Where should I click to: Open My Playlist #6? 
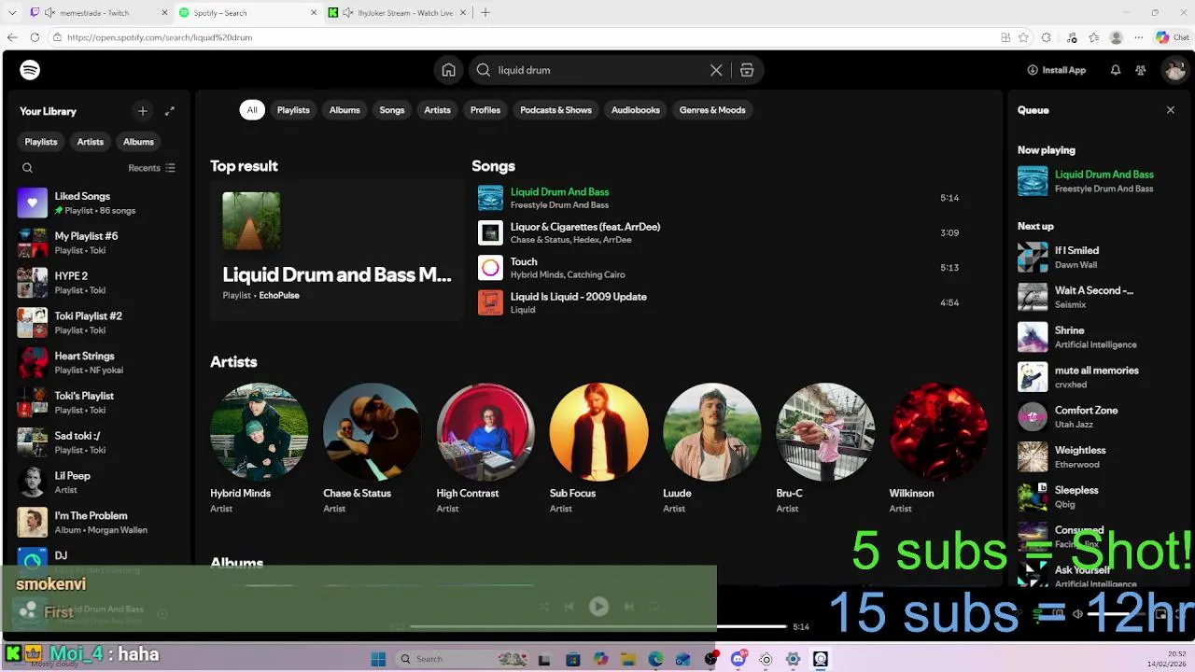click(x=98, y=243)
